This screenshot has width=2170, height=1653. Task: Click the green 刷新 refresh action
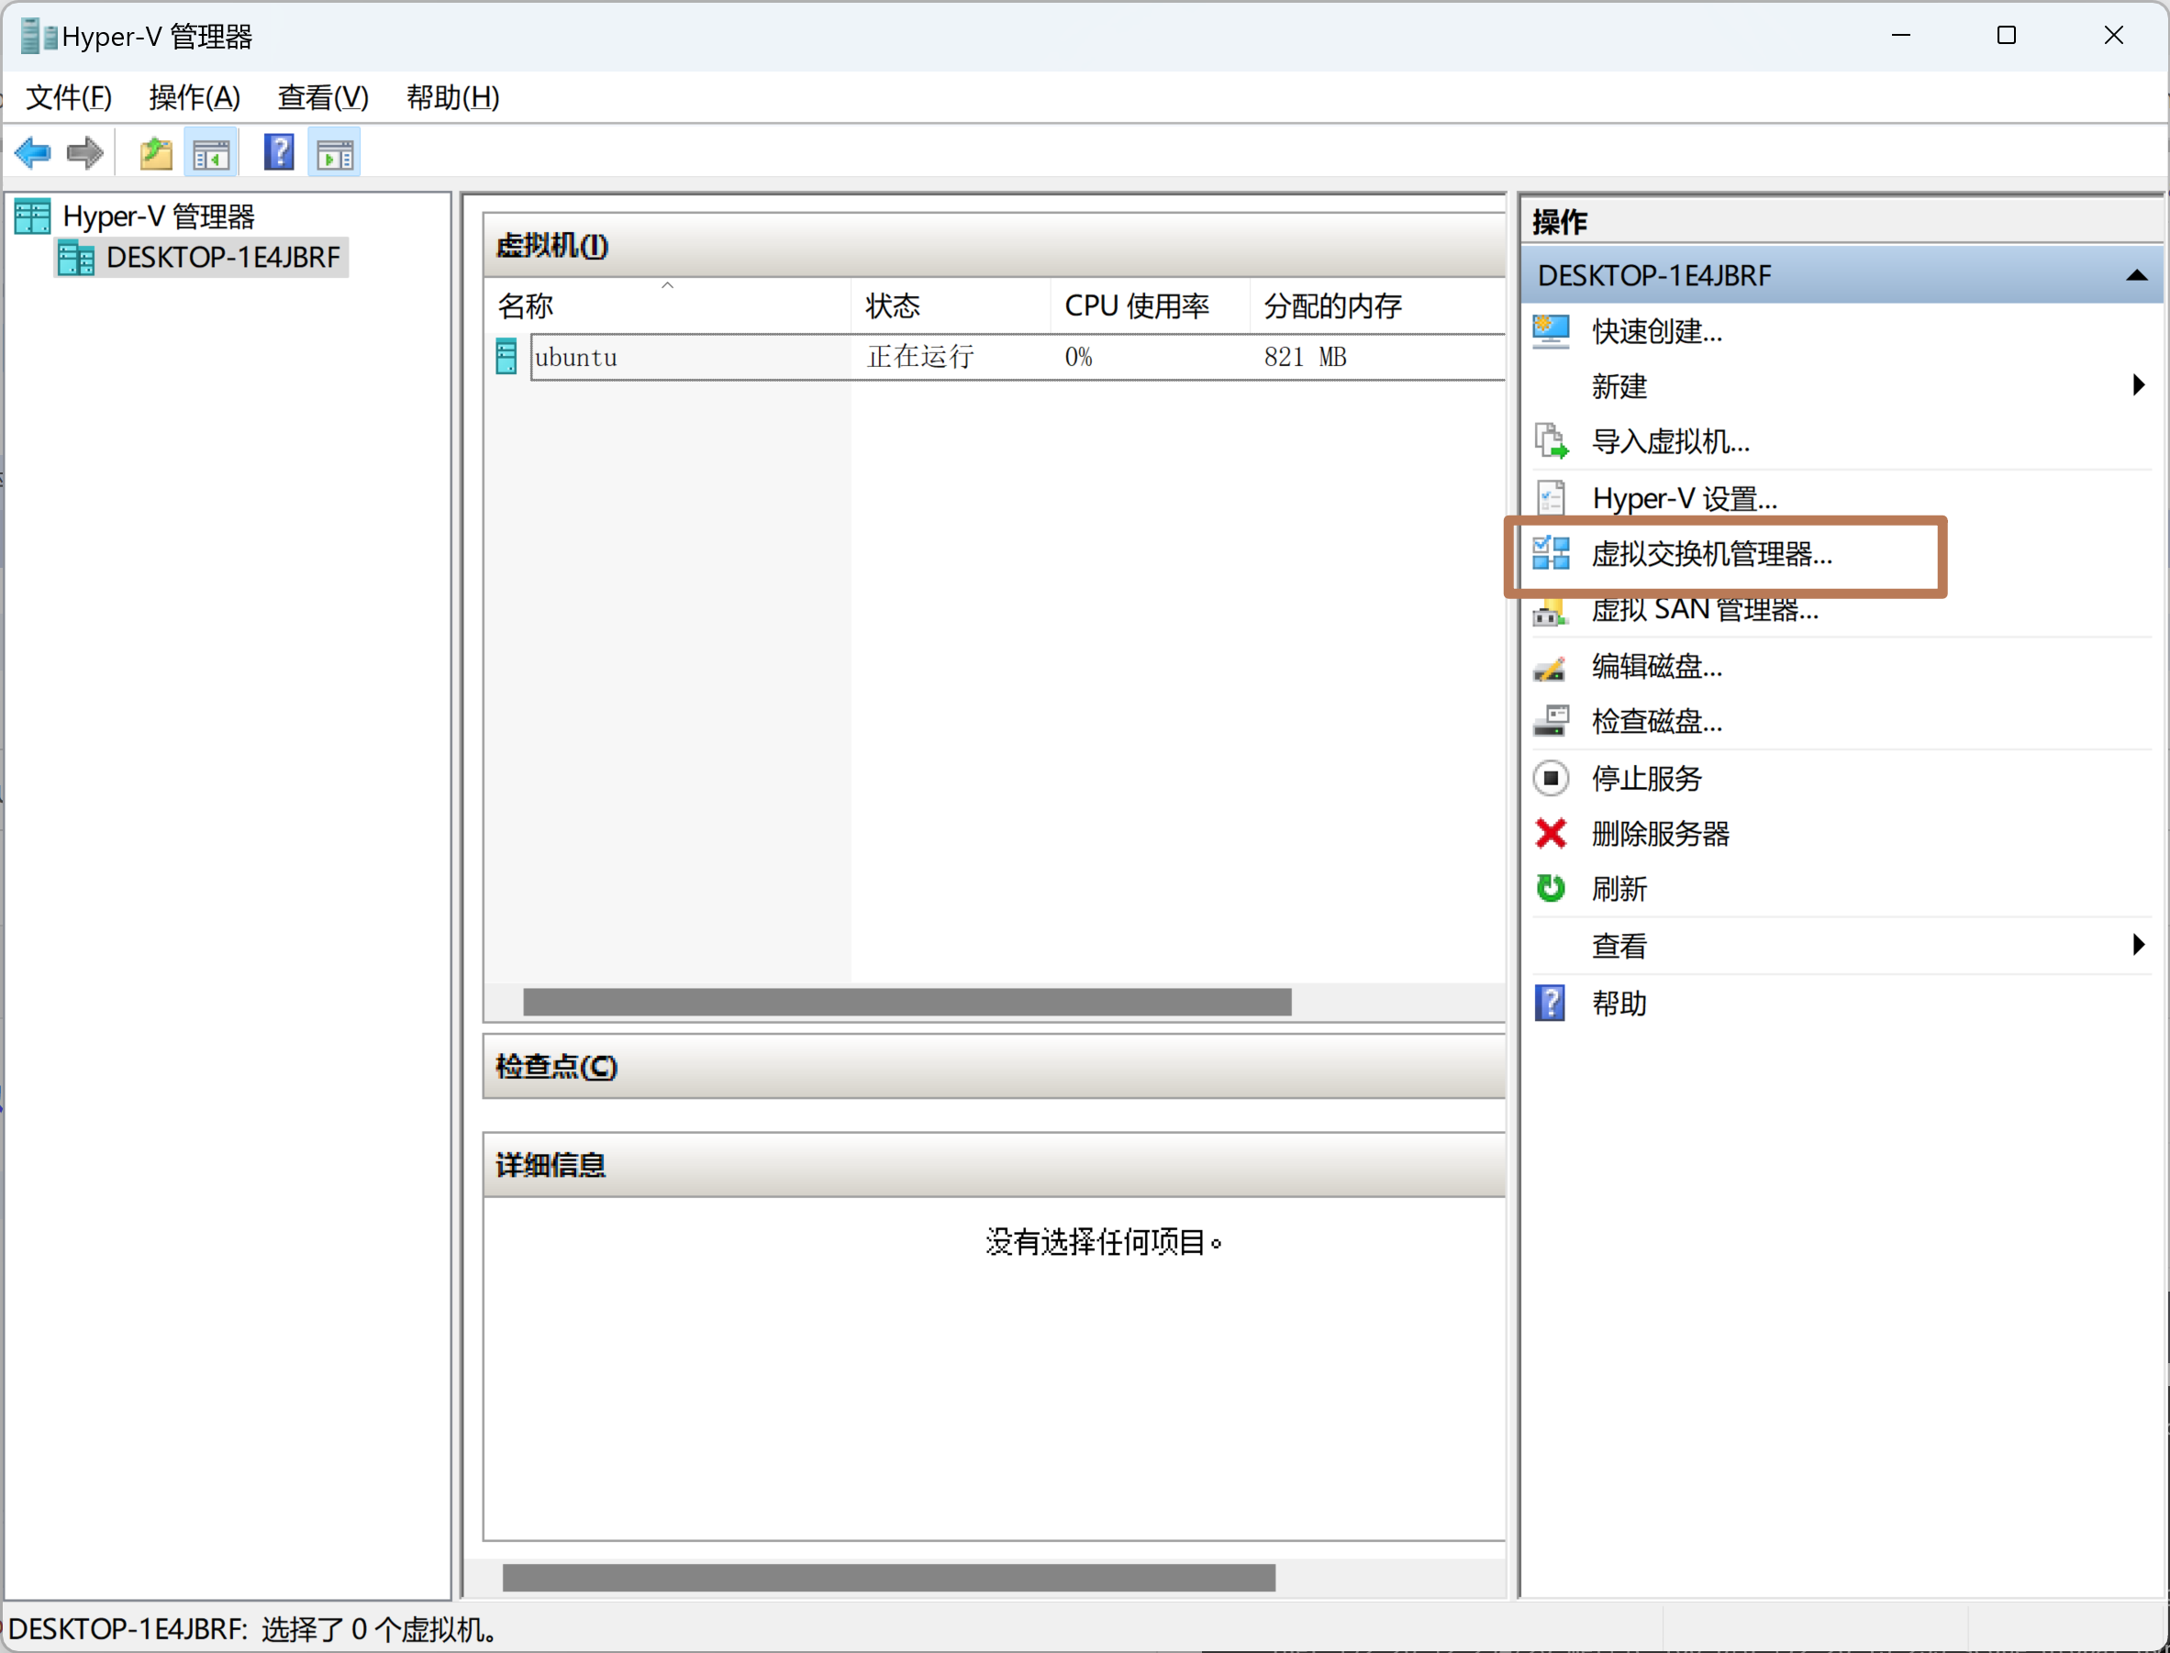tap(1619, 889)
